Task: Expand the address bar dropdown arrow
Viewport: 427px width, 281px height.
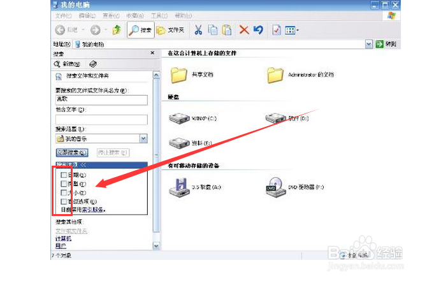Action: click(x=369, y=44)
